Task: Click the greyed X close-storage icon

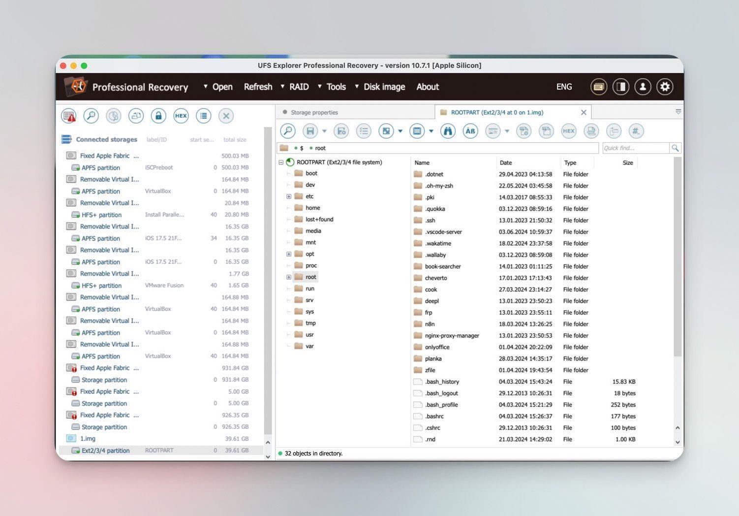Action: 226,116
